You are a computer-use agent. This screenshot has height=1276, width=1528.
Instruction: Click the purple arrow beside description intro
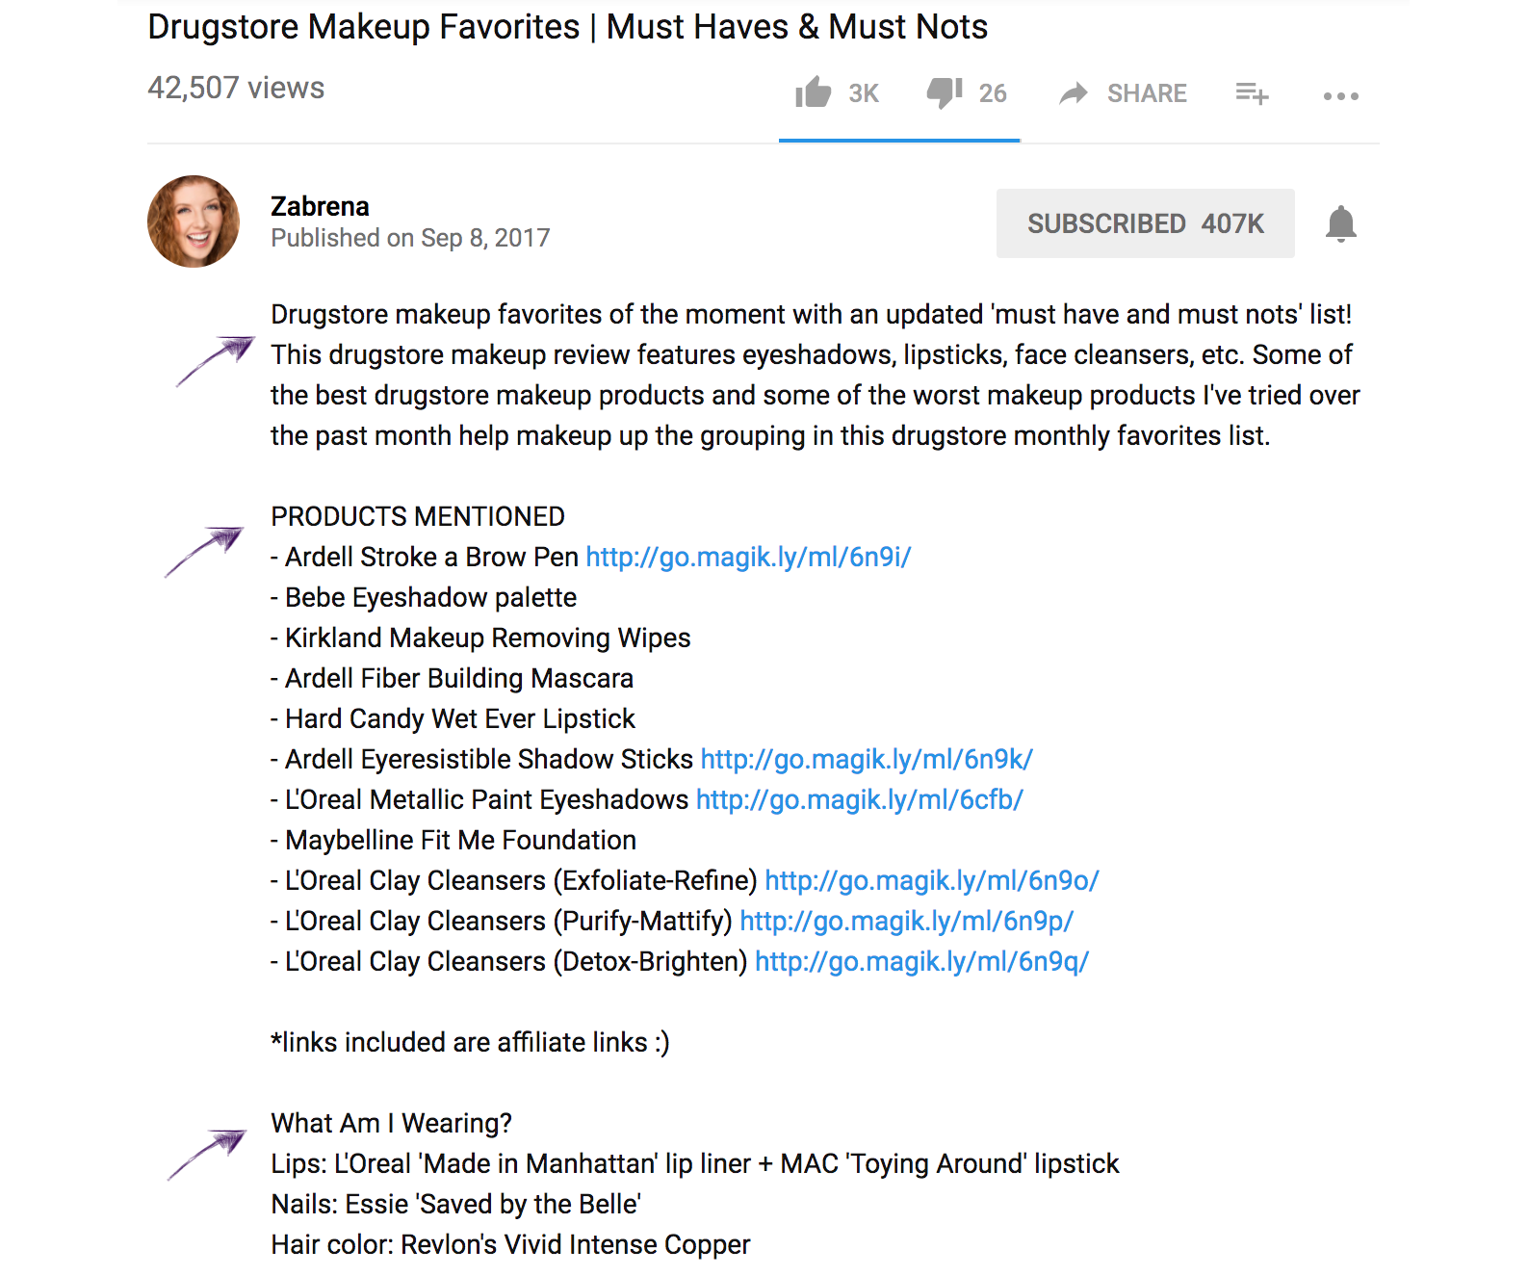point(215,361)
